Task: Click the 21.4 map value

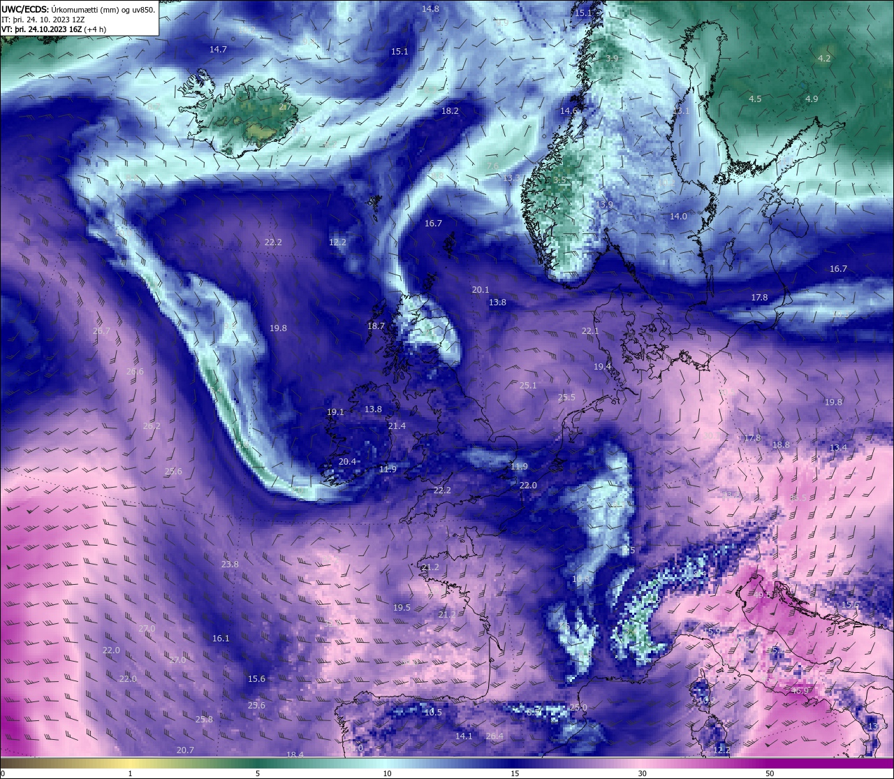Action: tap(397, 426)
